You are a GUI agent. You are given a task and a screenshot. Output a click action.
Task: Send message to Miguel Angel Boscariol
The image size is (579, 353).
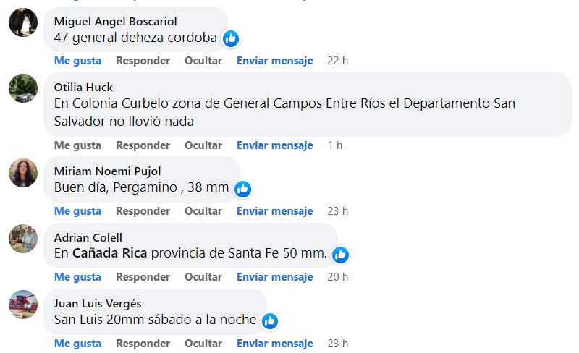pos(274,61)
